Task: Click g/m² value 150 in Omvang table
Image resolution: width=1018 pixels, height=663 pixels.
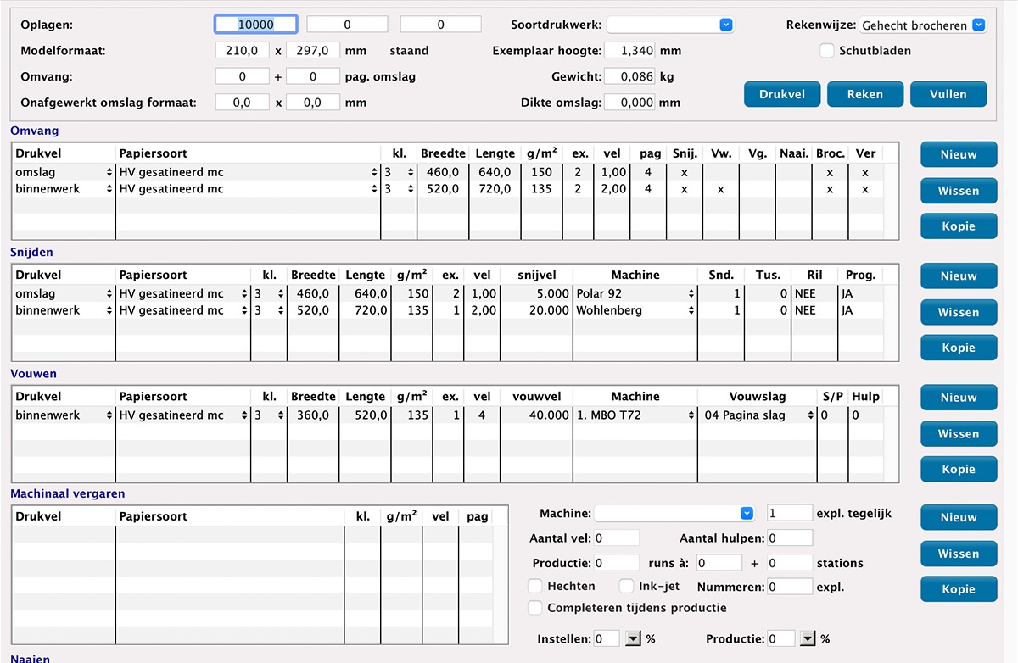Action: pos(540,172)
